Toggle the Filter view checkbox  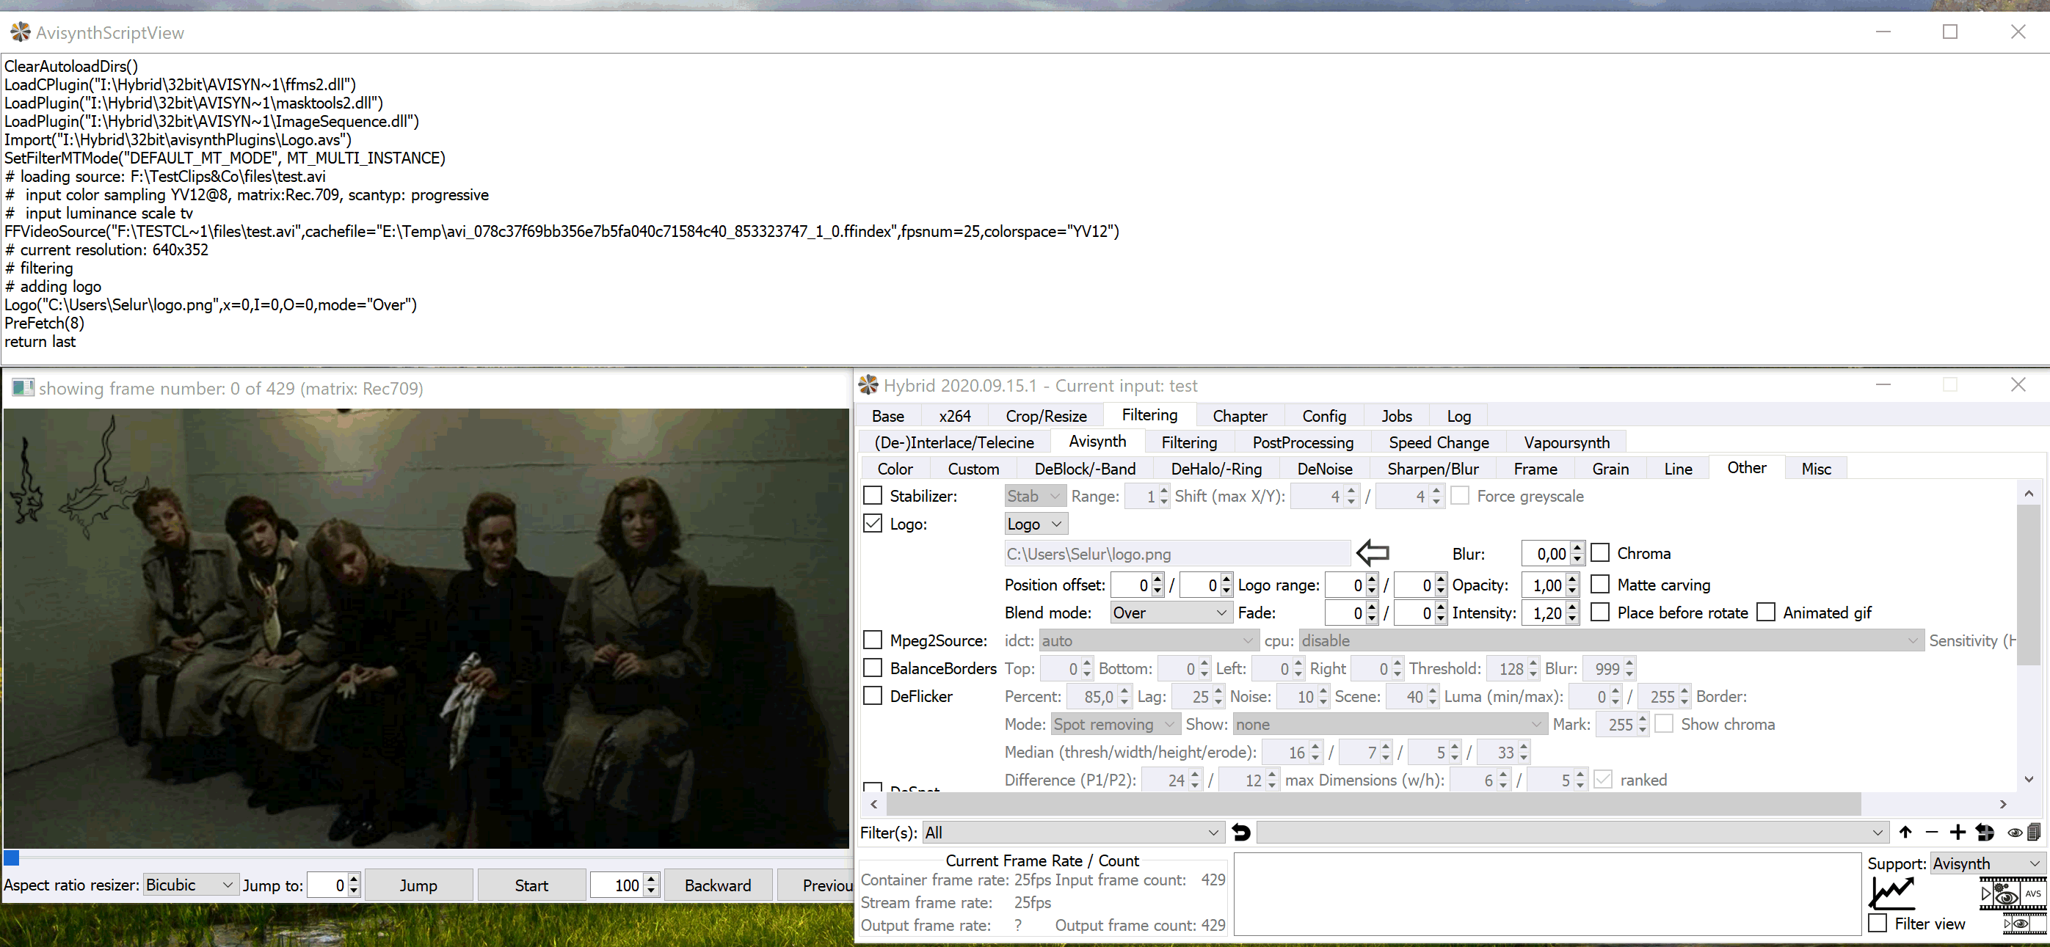click(x=1878, y=923)
